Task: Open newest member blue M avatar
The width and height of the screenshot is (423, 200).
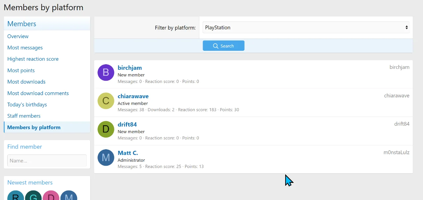Action: coord(69,195)
